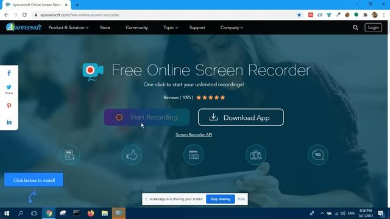This screenshot has width=390, height=219.
Task: Reload the current page
Action: coord(24,15)
